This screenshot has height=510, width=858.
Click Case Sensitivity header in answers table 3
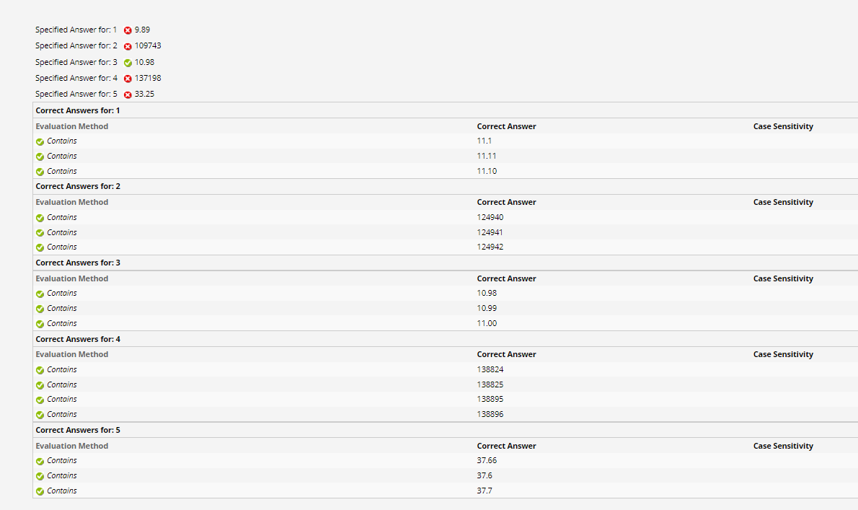783,278
